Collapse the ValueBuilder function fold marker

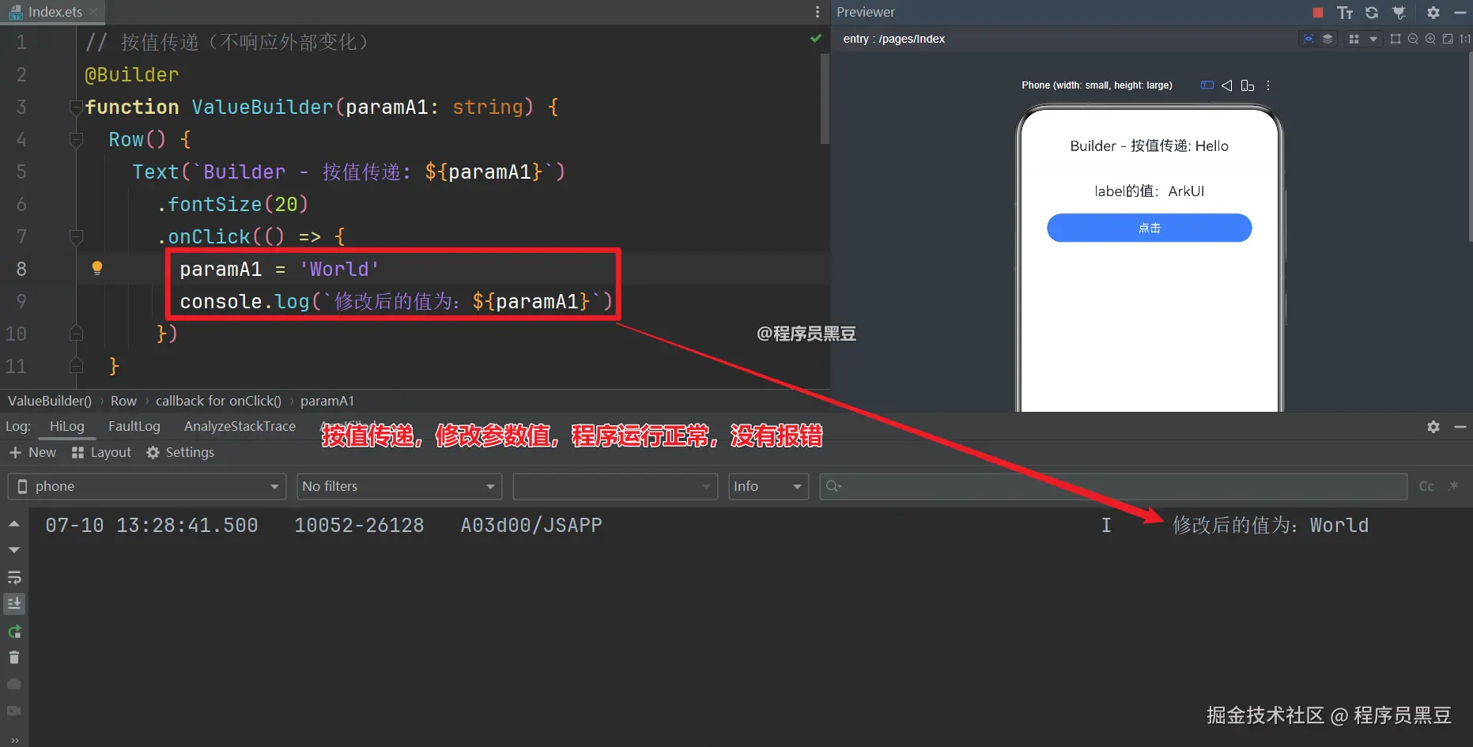77,107
